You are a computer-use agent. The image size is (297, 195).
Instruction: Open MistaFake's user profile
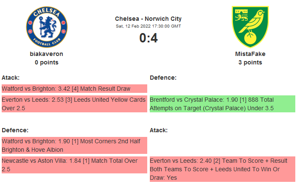pyautogui.click(x=250, y=54)
